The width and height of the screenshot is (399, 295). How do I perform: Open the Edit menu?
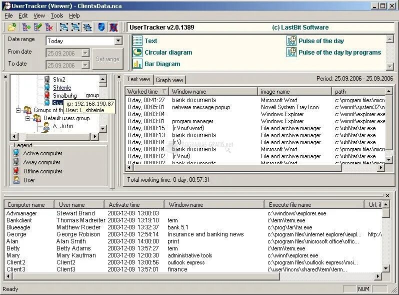pos(23,16)
